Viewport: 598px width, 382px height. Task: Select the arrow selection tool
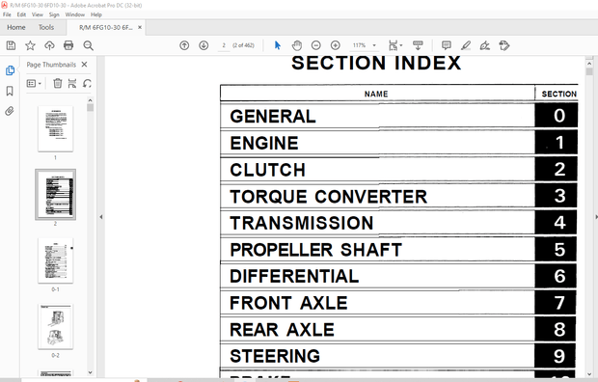277,45
